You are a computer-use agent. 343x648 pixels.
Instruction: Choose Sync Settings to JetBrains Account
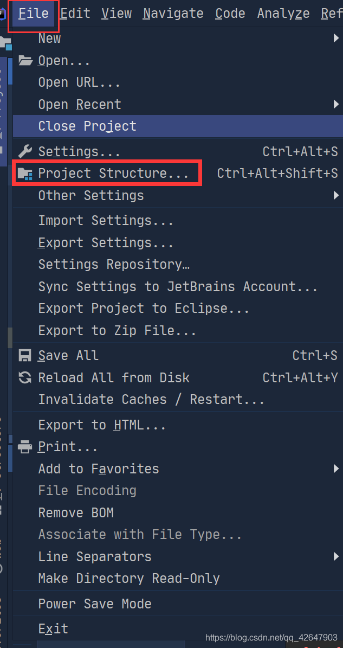178,286
